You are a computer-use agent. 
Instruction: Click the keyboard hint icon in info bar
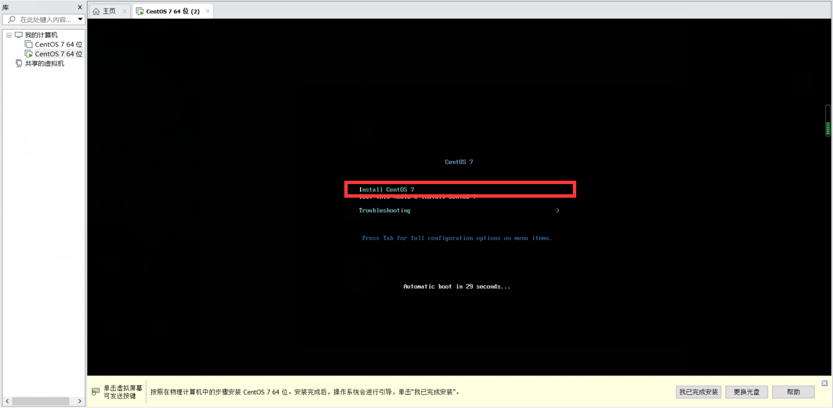coord(96,391)
